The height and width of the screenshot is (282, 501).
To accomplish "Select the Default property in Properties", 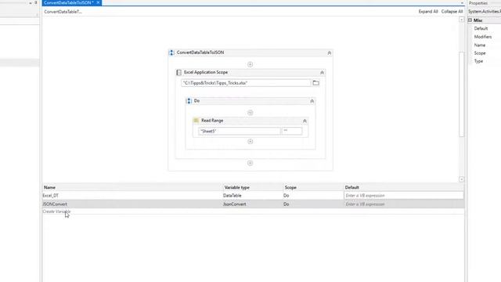I will point(481,28).
